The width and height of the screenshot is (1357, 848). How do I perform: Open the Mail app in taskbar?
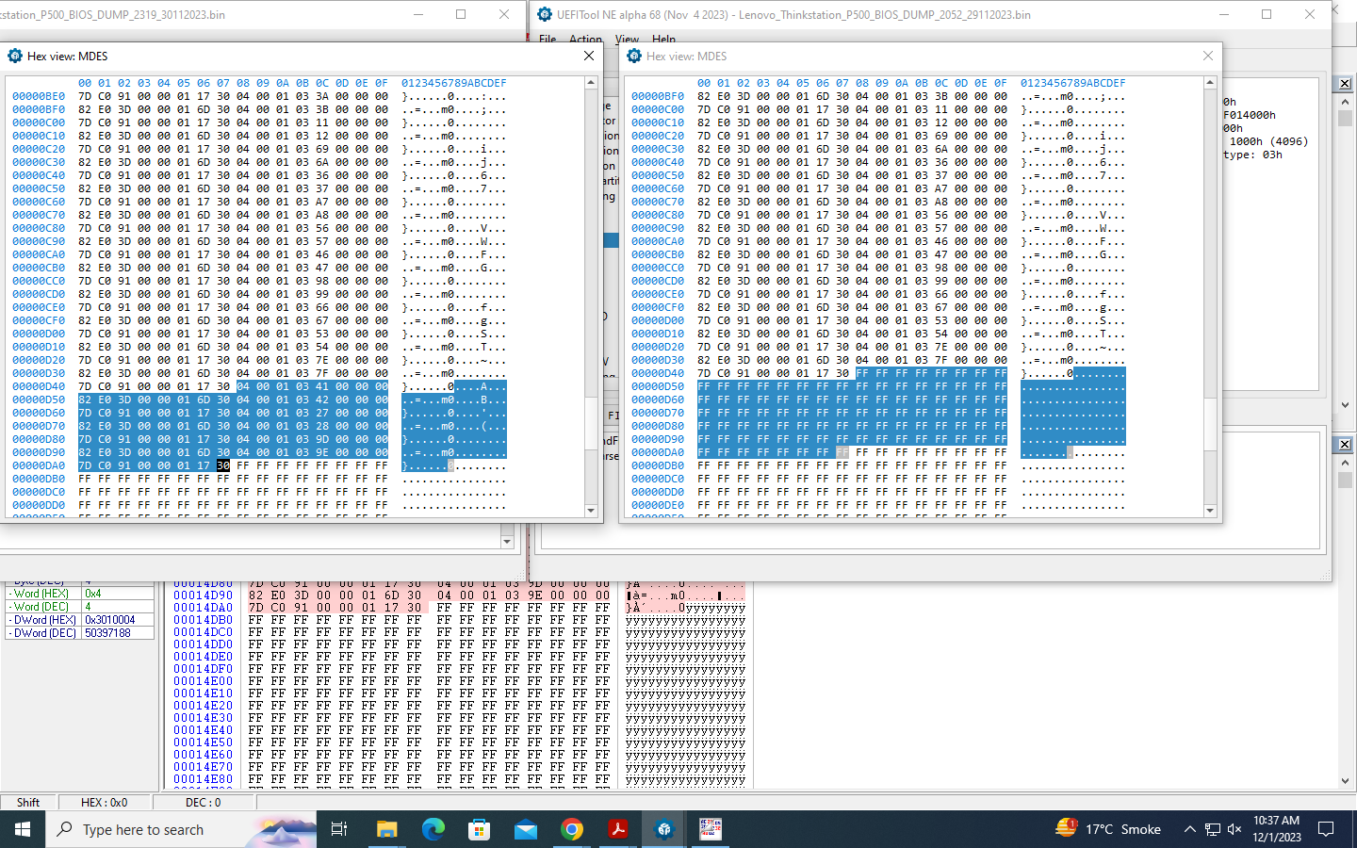pyautogui.click(x=525, y=829)
